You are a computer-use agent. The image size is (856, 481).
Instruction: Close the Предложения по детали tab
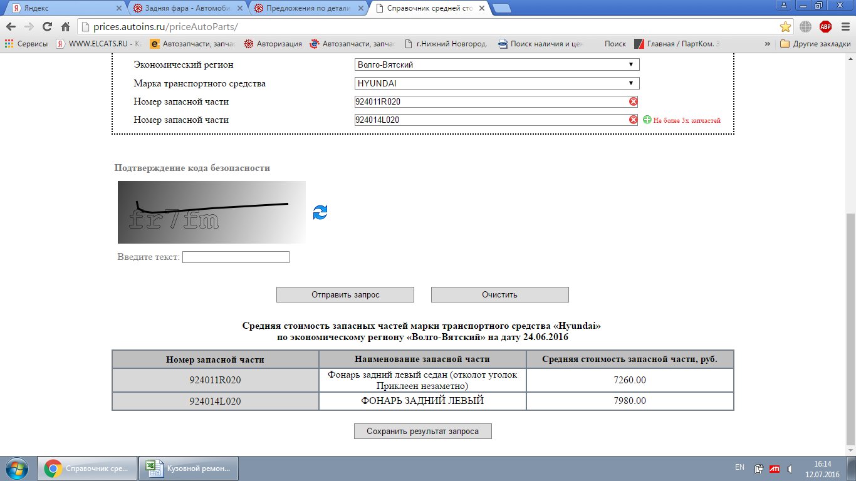click(360, 9)
